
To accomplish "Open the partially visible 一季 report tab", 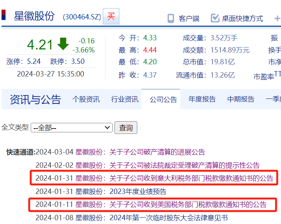I will pyautogui.click(x=273, y=99).
